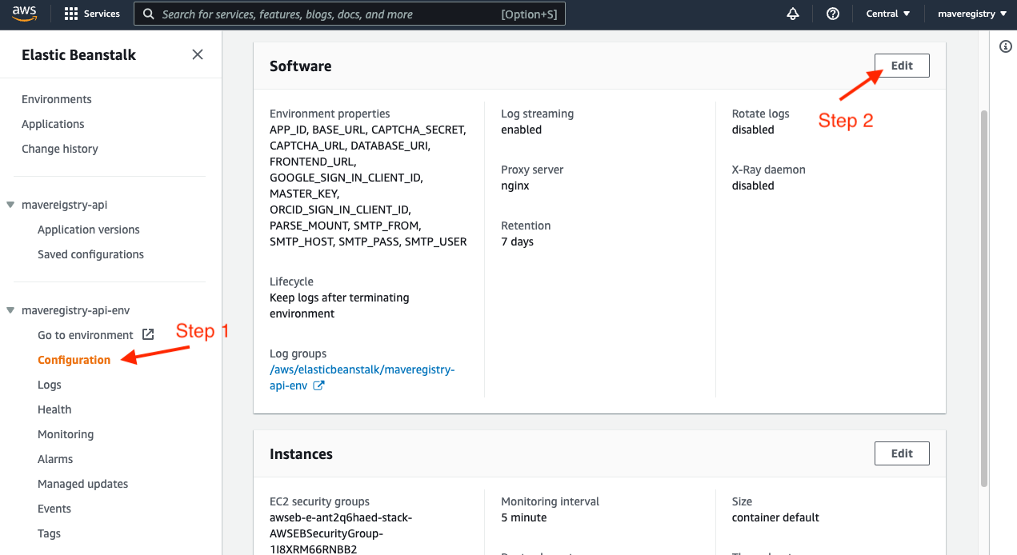This screenshot has width=1017, height=555.
Task: Open Managed updates page
Action: tap(82, 484)
